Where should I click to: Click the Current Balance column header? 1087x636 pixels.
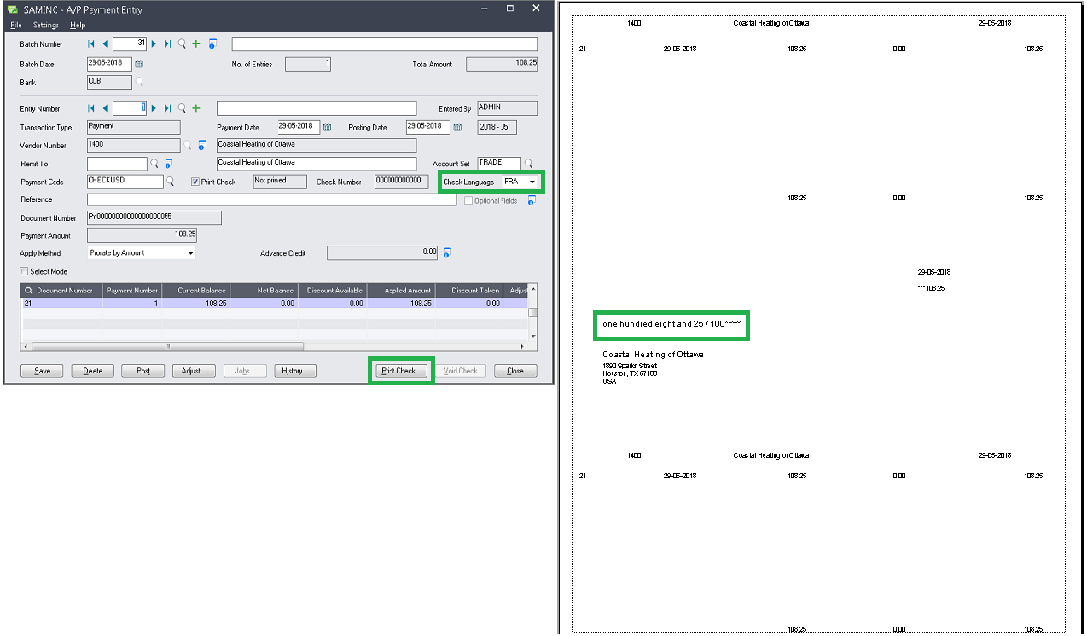196,291
